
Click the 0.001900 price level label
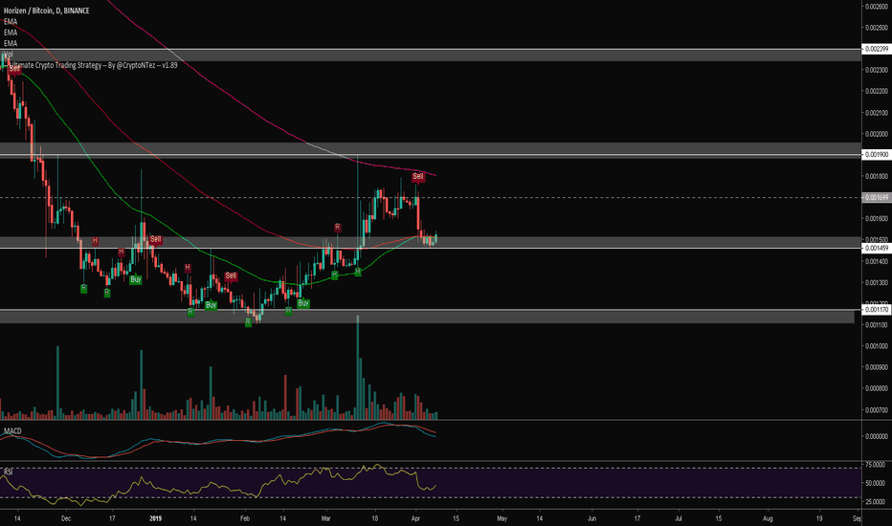[x=877, y=155]
